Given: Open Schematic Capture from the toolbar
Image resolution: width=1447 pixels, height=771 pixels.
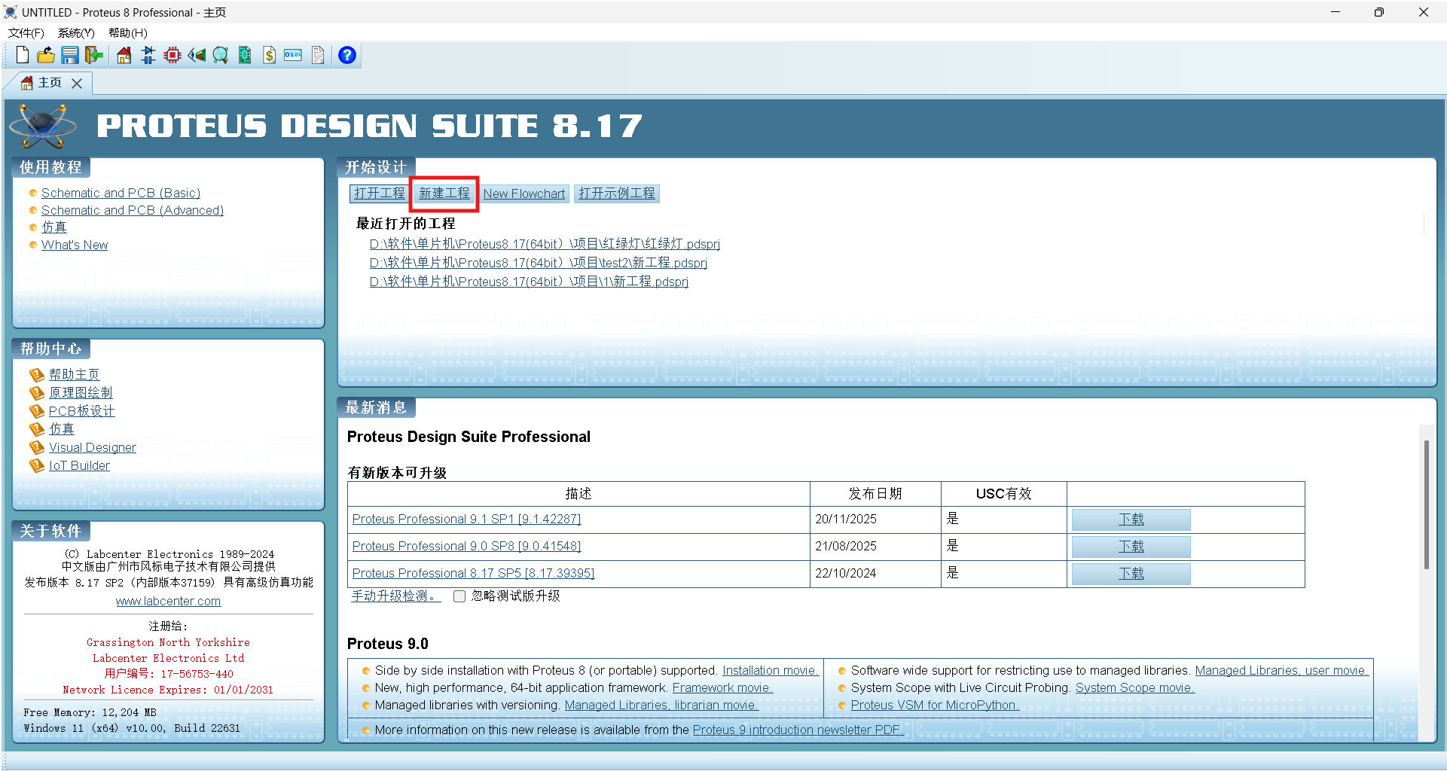Looking at the screenshot, I should [x=148, y=55].
